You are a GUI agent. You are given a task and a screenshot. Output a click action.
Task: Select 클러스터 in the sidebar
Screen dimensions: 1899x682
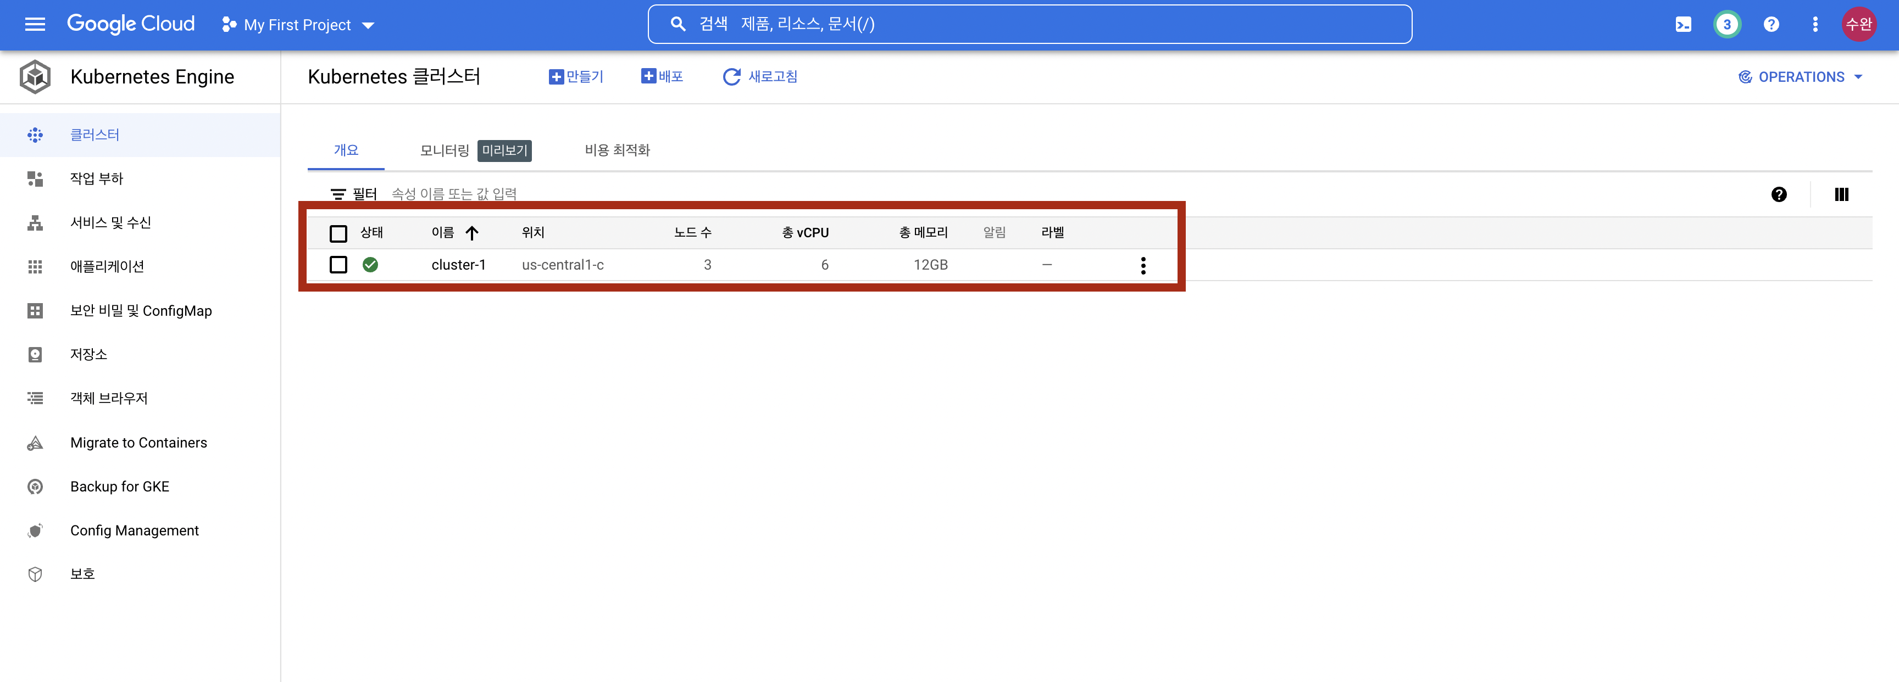tap(140, 135)
